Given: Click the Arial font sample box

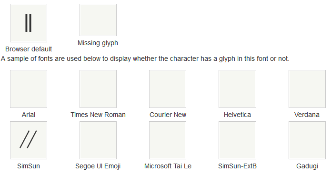Looking at the screenshot, I should [29, 89].
